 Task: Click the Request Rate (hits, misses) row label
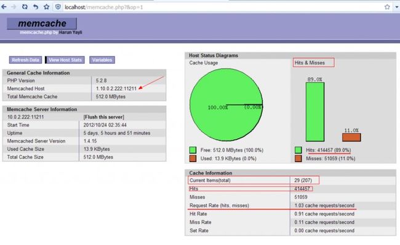tap(220, 206)
